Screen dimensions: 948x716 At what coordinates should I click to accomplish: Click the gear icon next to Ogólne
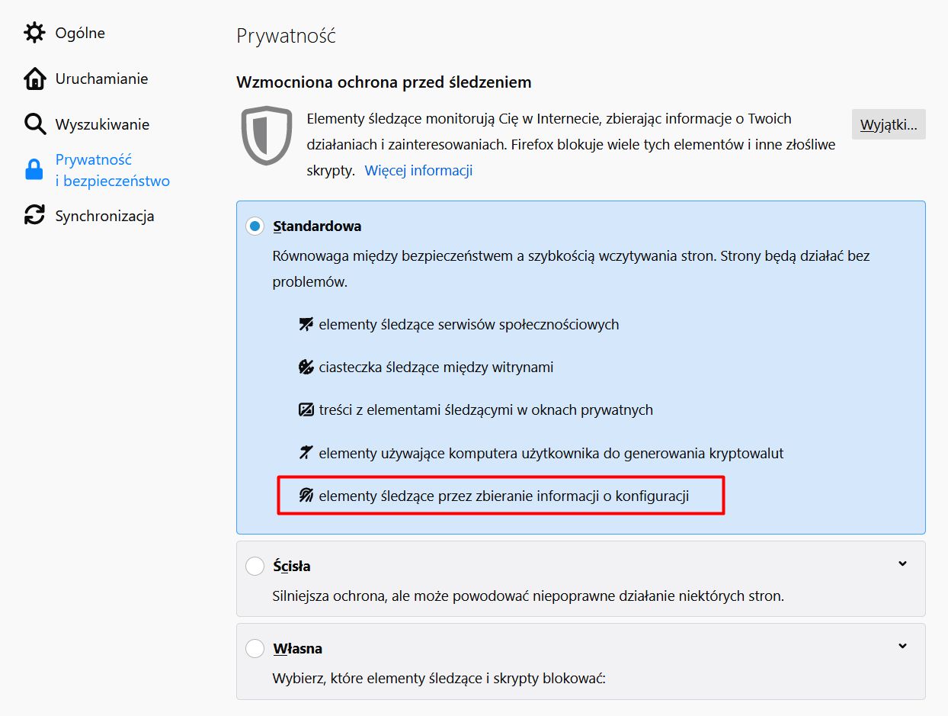(x=34, y=32)
